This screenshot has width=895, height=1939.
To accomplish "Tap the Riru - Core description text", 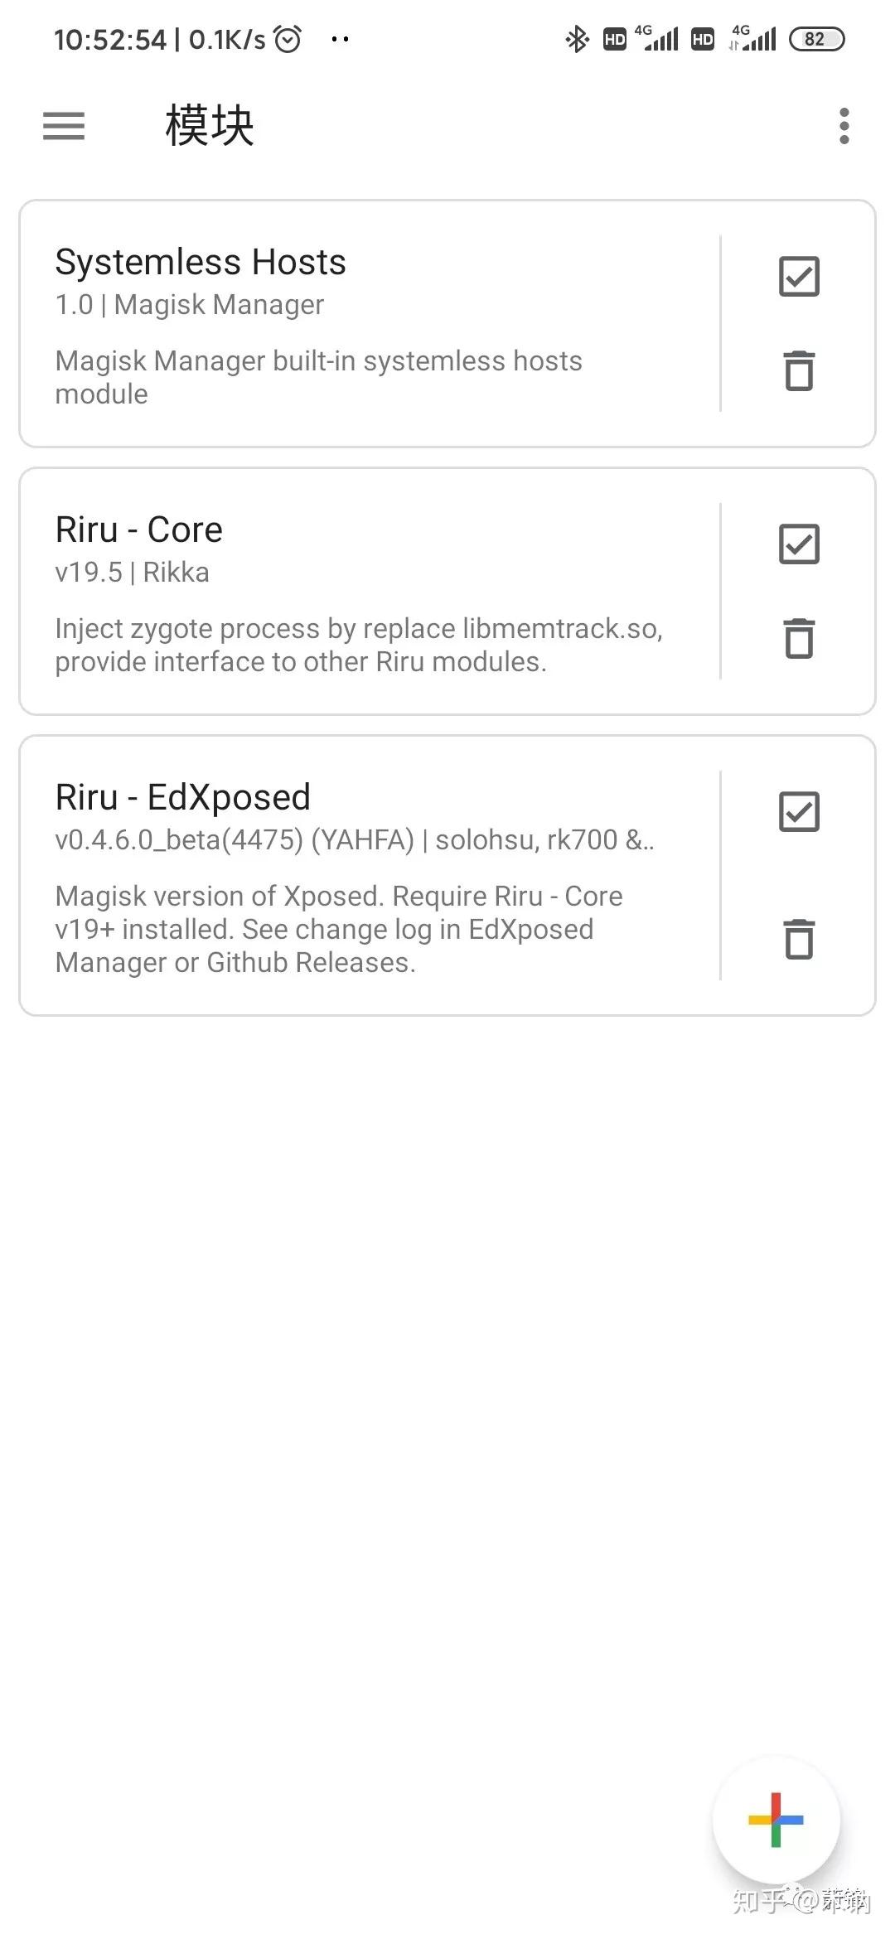I will click(x=359, y=645).
